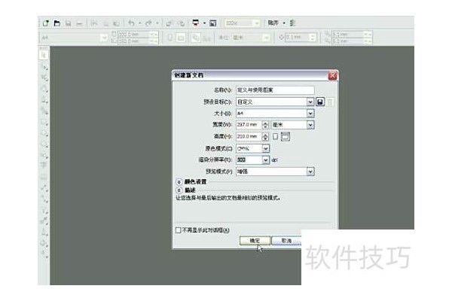The width and height of the screenshot is (452, 301).
Task: Open the 预览模式 增强 dropdown
Action: 310,172
